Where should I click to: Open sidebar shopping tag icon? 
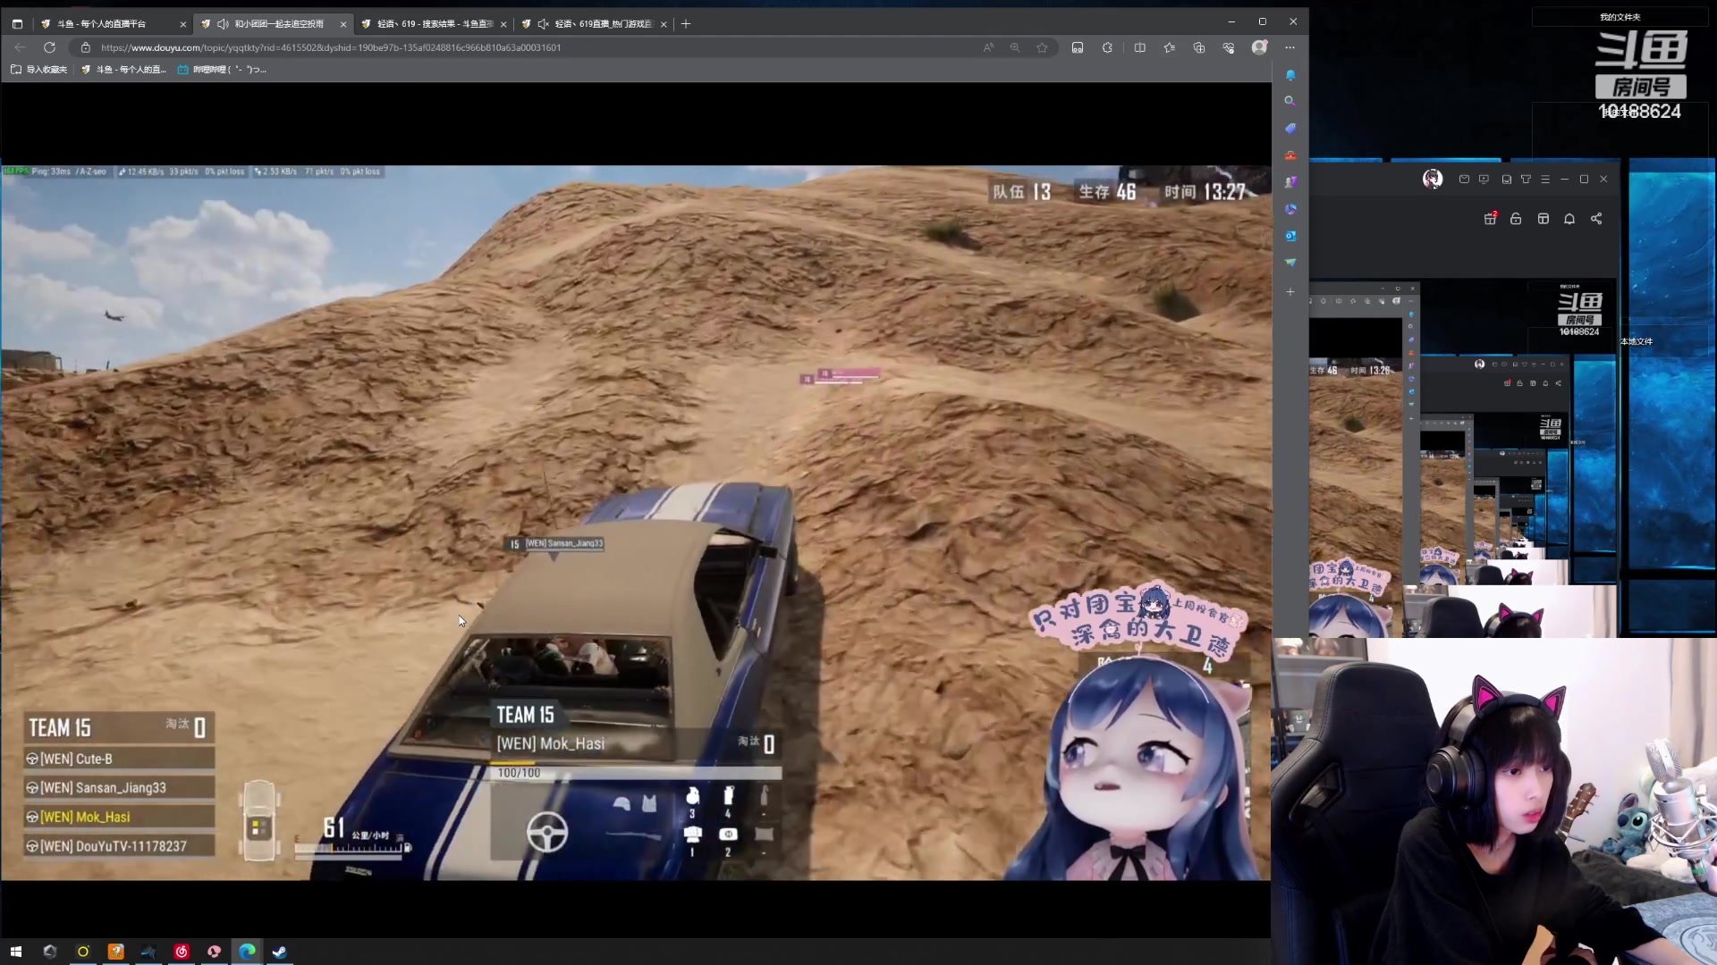[1290, 129]
